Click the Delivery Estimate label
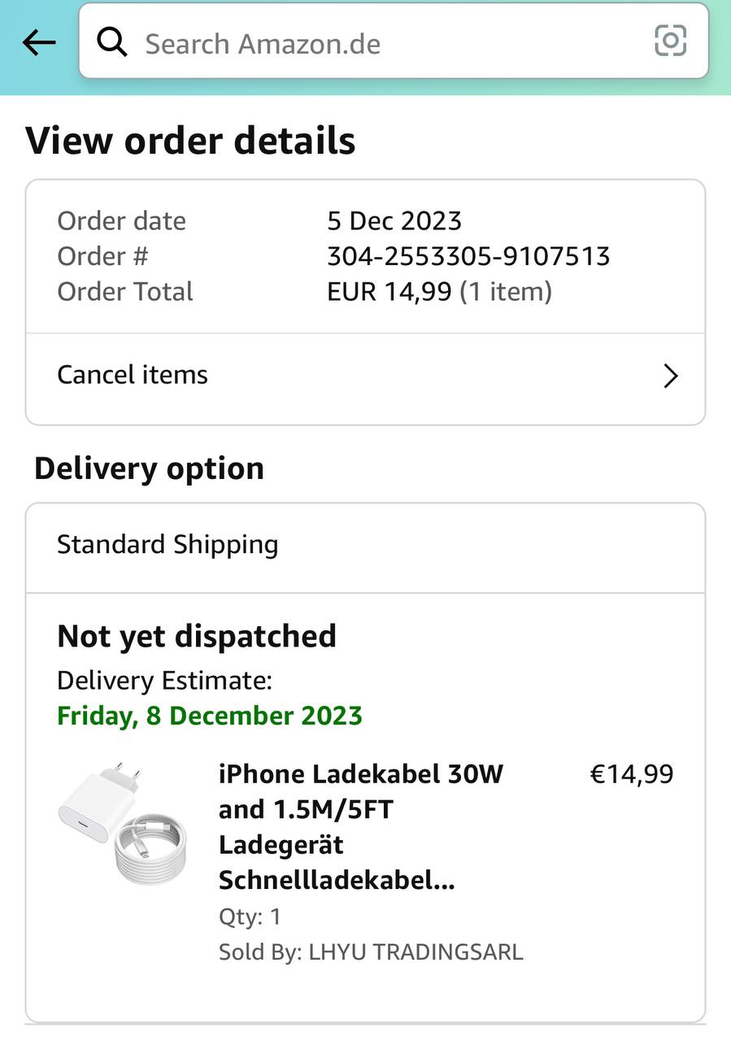The height and width of the screenshot is (1041, 731). [x=164, y=680]
